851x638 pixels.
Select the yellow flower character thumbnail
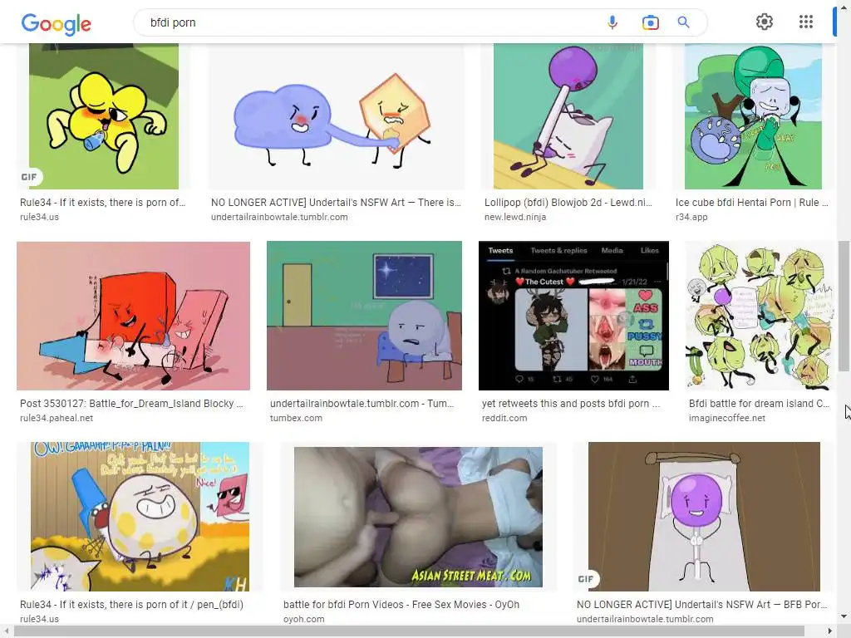104,116
